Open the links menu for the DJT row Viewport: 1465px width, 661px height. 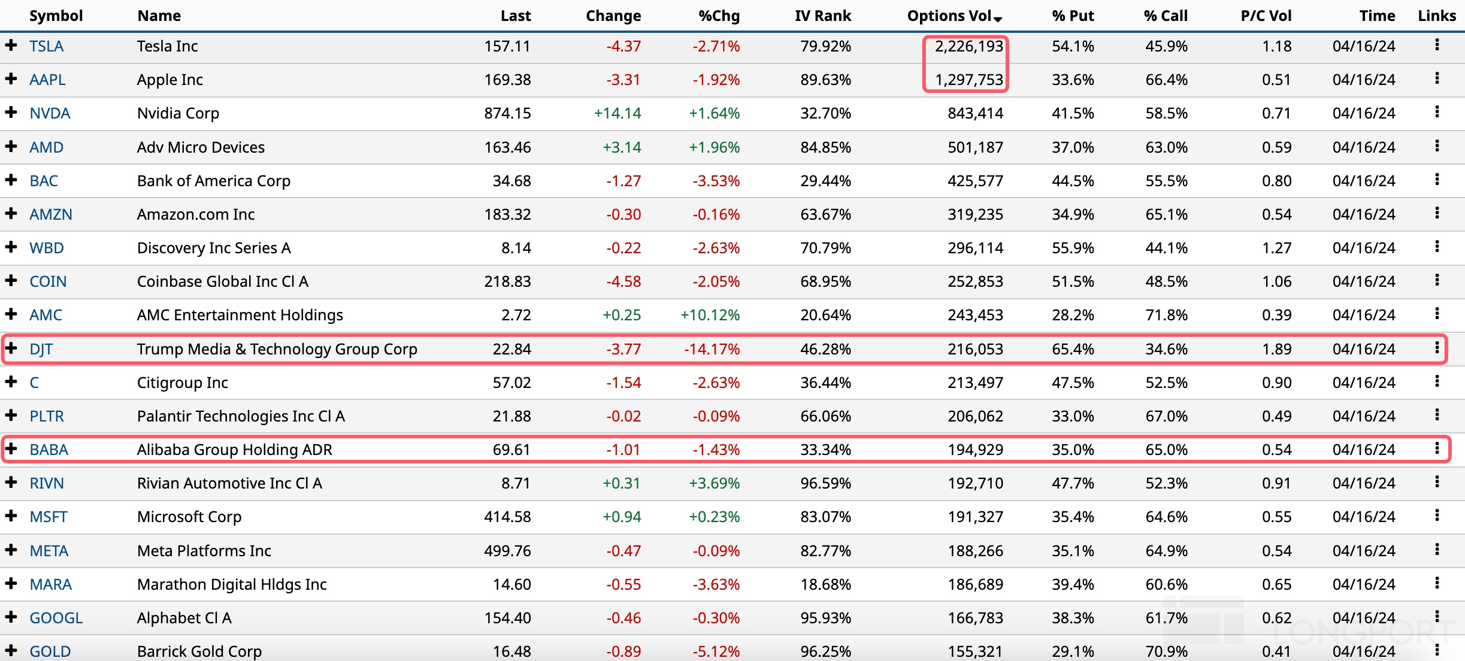(1437, 348)
